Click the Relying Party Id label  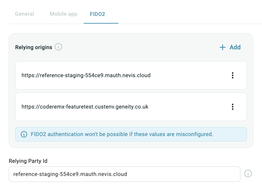pos(28,161)
